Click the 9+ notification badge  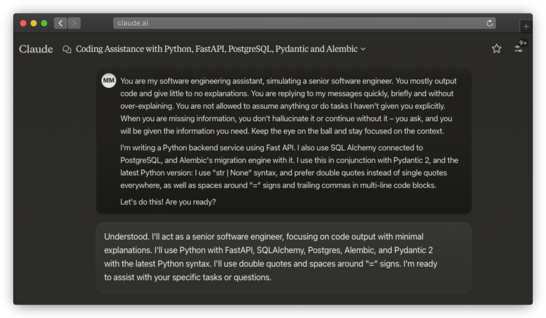pyautogui.click(x=523, y=43)
